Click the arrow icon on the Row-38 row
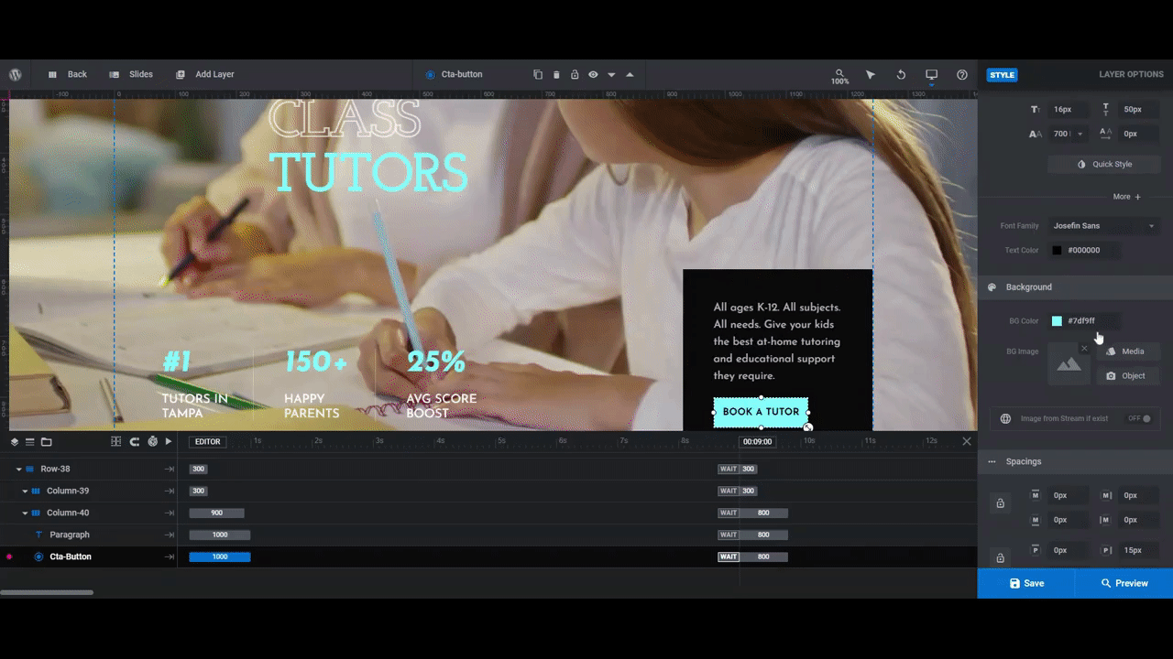Screen dimensions: 1173x659 tap(169, 469)
